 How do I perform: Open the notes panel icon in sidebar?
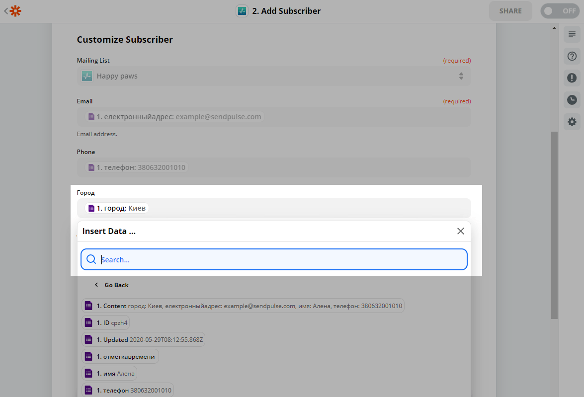click(572, 34)
